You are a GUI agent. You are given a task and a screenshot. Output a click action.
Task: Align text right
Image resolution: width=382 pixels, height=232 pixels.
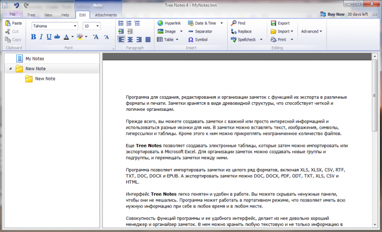139,40
